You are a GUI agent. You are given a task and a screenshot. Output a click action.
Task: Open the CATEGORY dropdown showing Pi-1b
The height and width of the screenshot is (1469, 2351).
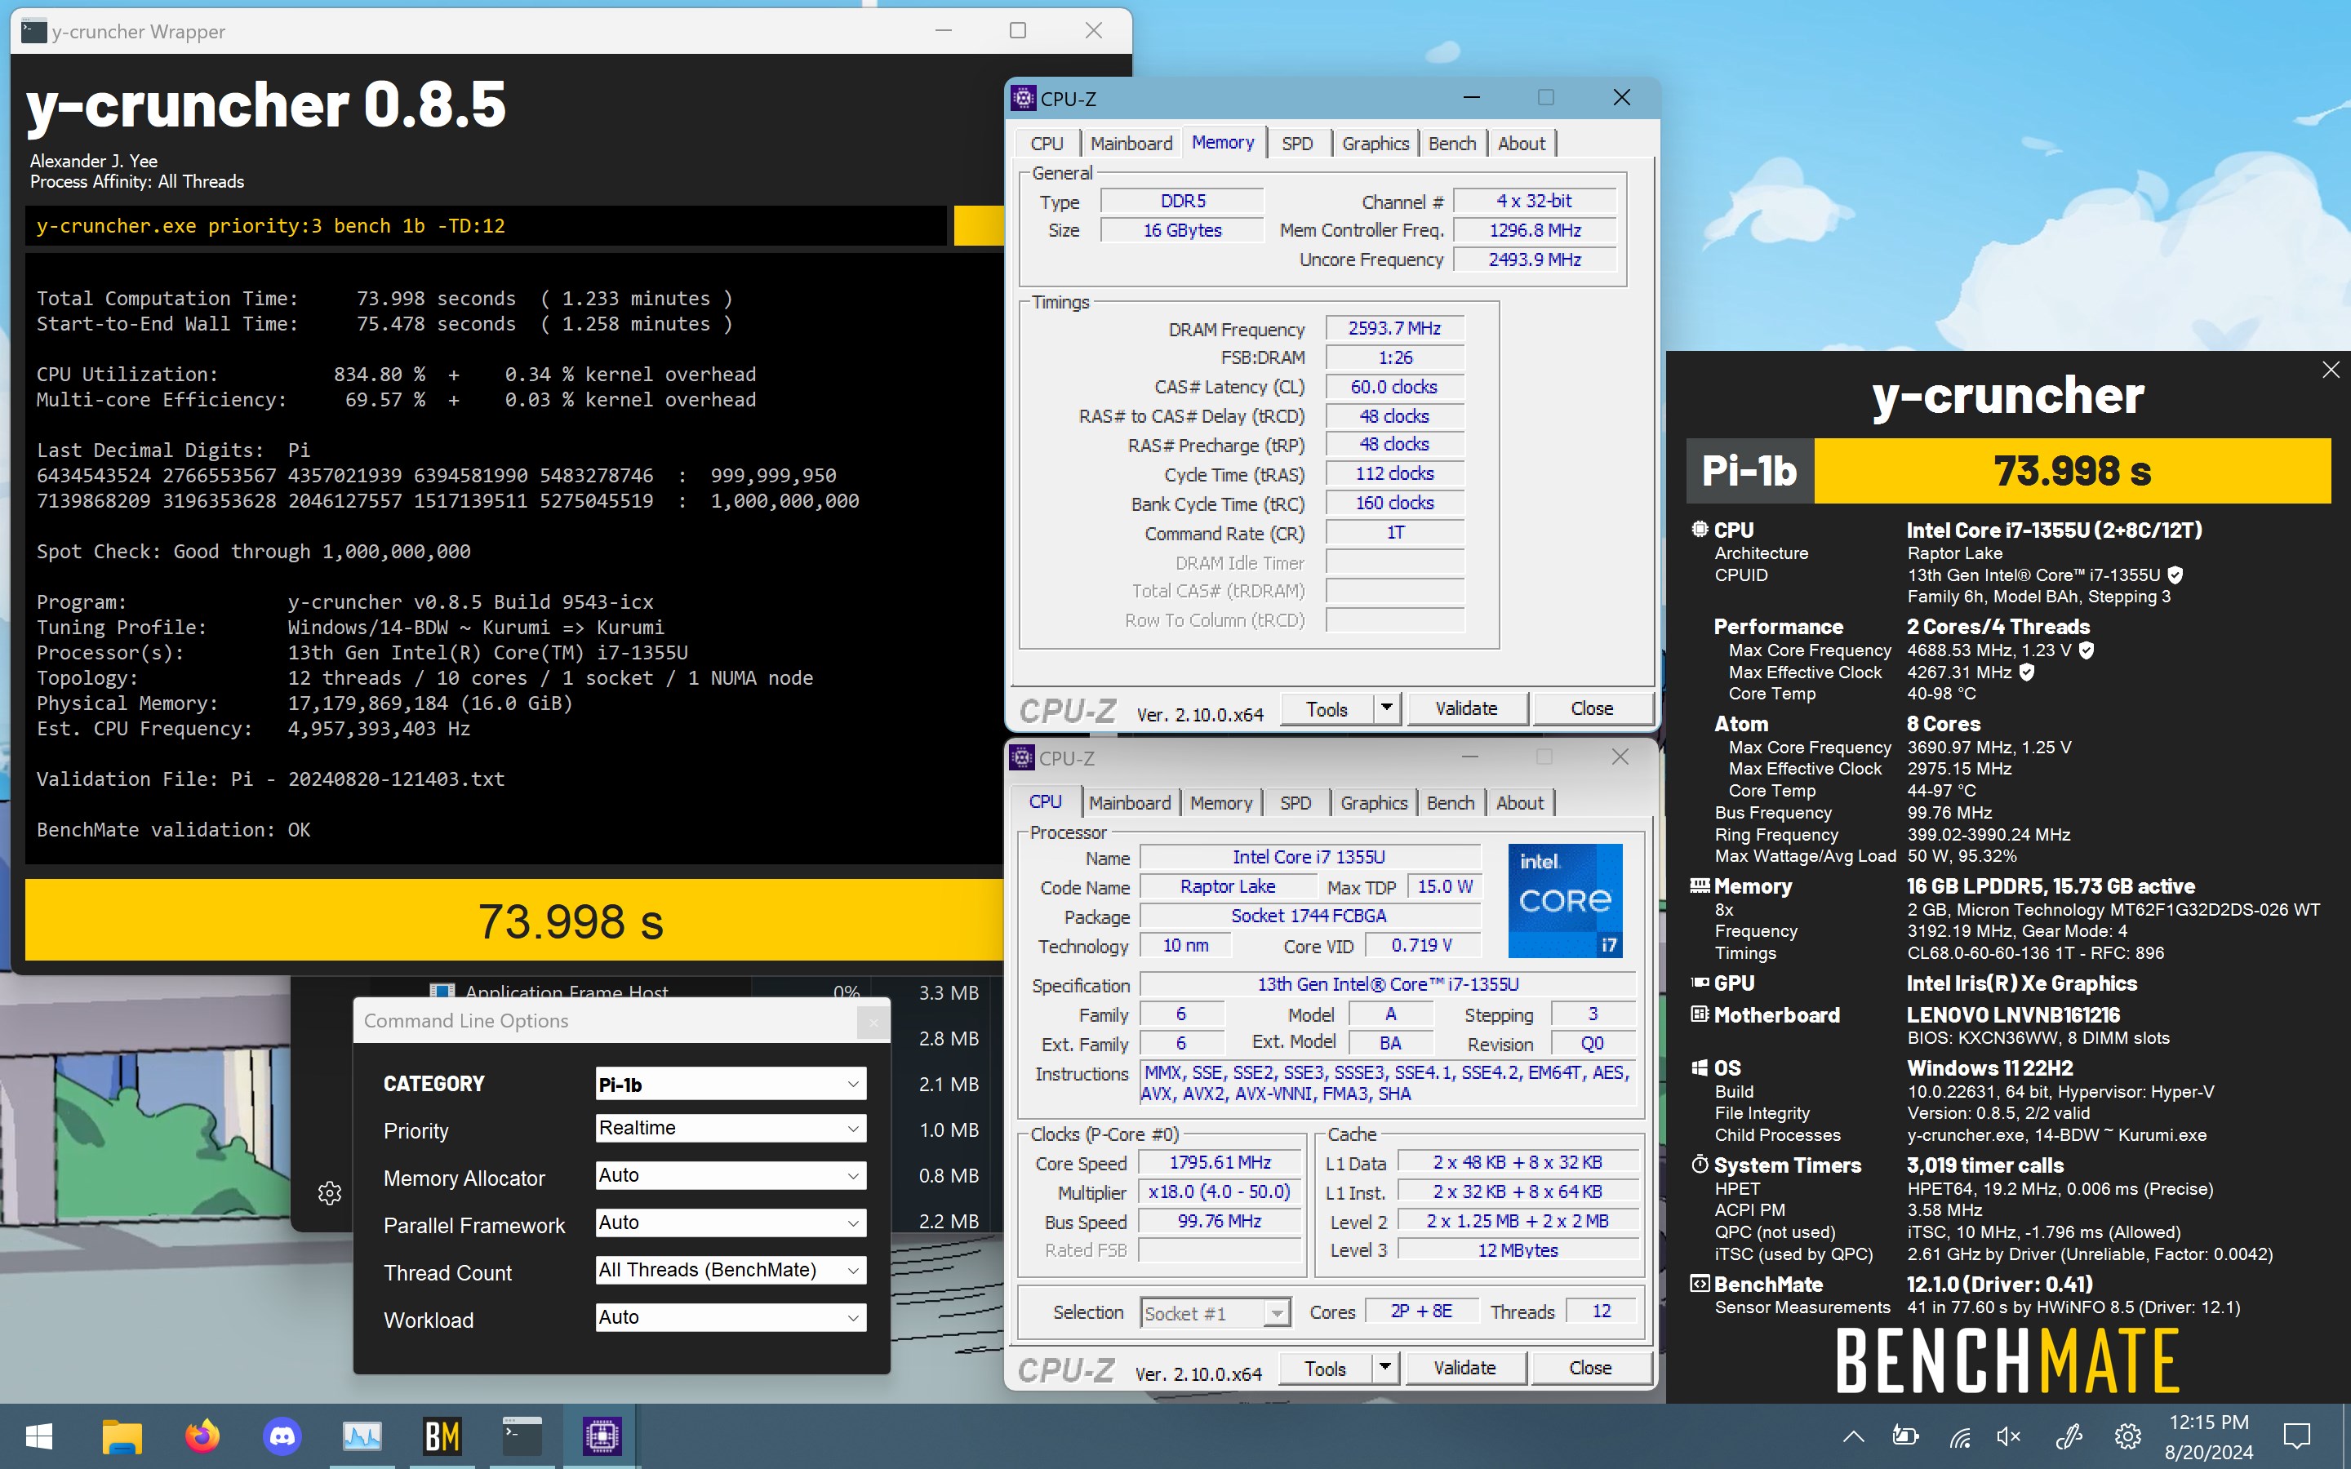coord(731,1085)
